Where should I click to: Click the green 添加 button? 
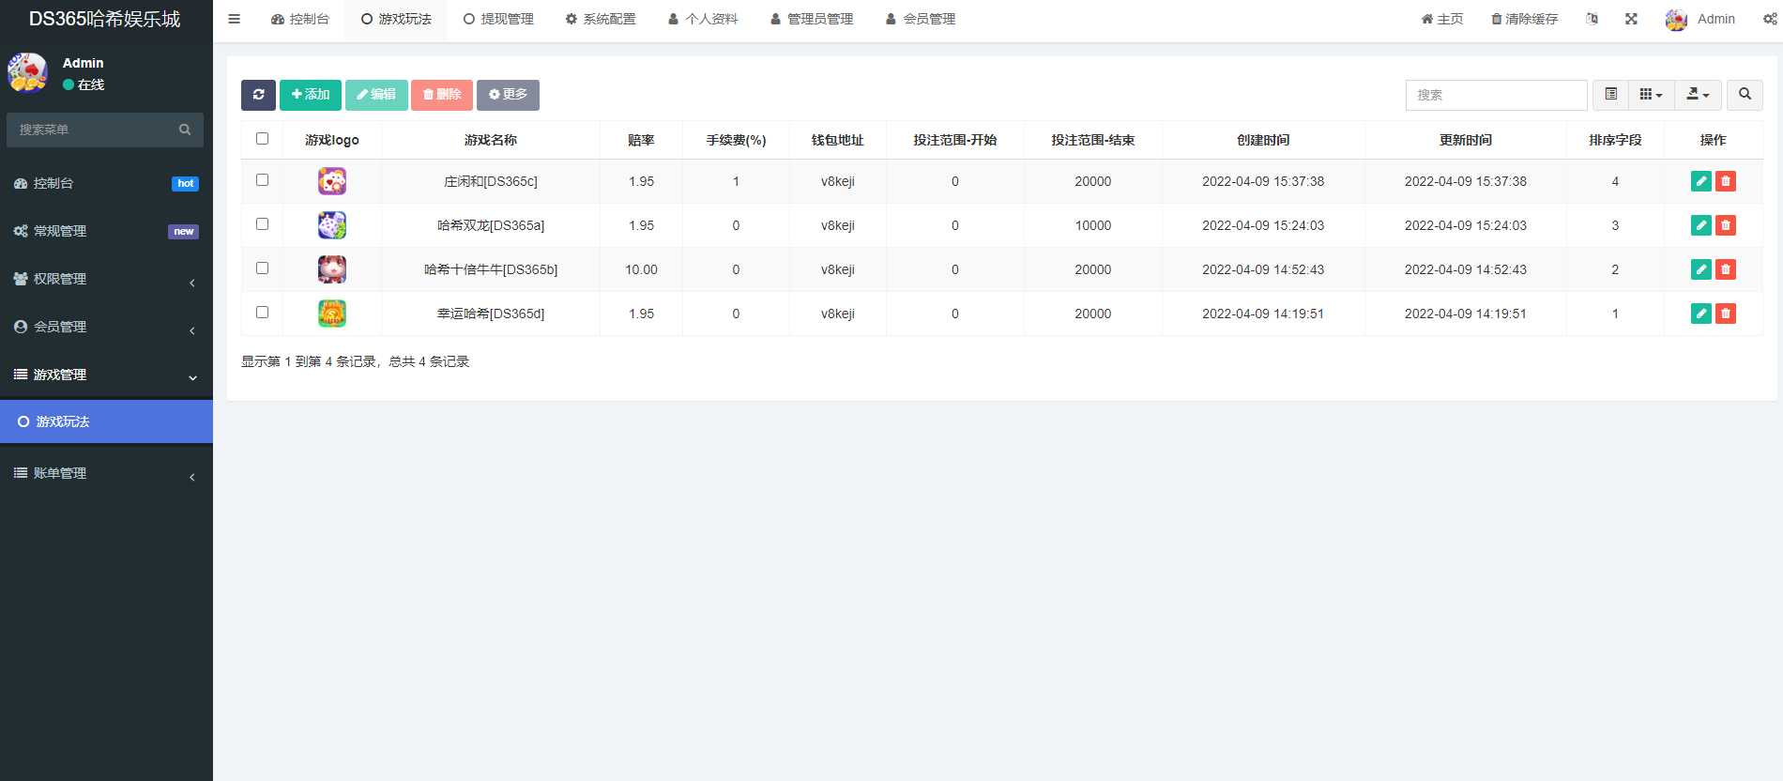(x=311, y=95)
